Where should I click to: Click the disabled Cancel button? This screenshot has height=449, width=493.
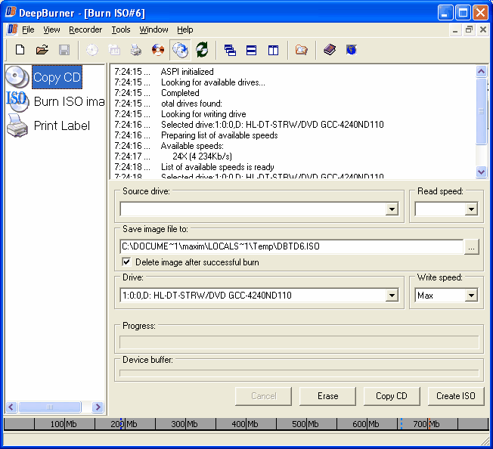[263, 396]
